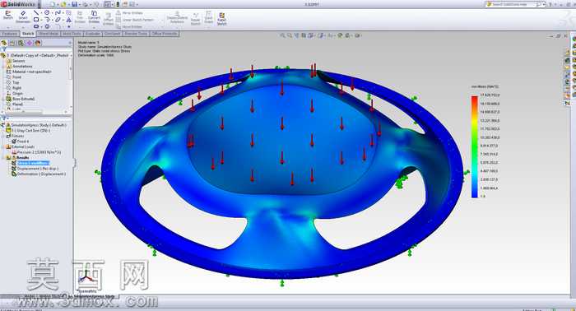Image resolution: width=576 pixels, height=311 pixels.
Task: Click the Sketch tool icon
Action: 7,16
